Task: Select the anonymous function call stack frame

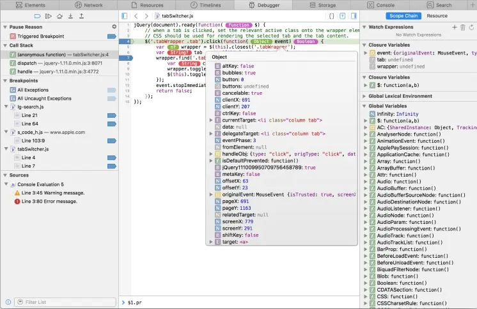Action: 59,55
